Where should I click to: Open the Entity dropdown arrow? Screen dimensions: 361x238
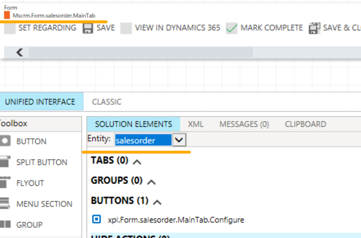pos(179,140)
